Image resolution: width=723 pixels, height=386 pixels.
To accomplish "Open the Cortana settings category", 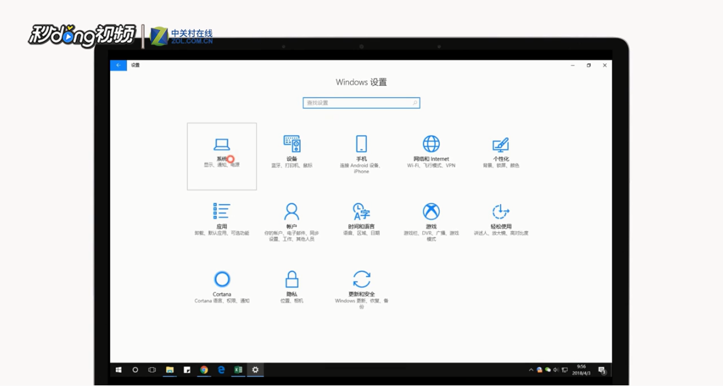I will tap(222, 284).
